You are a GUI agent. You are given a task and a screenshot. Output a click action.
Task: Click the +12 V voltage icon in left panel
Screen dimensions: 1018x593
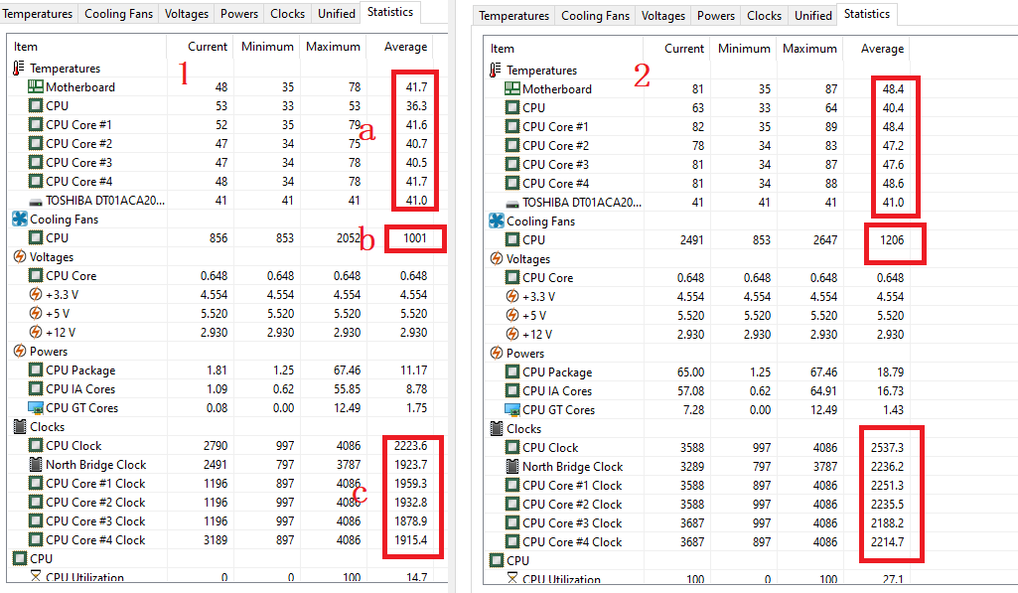pyautogui.click(x=35, y=333)
